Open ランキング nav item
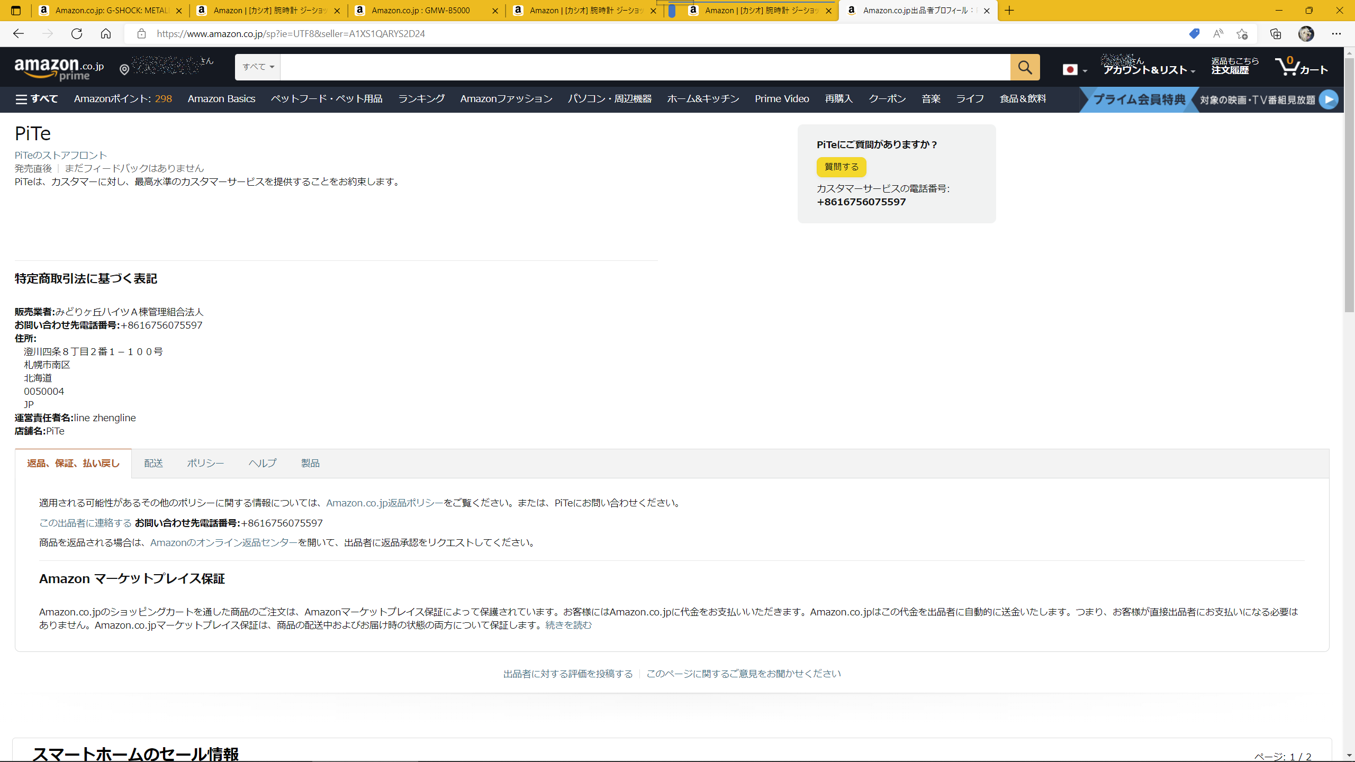1355x762 pixels. (x=421, y=99)
